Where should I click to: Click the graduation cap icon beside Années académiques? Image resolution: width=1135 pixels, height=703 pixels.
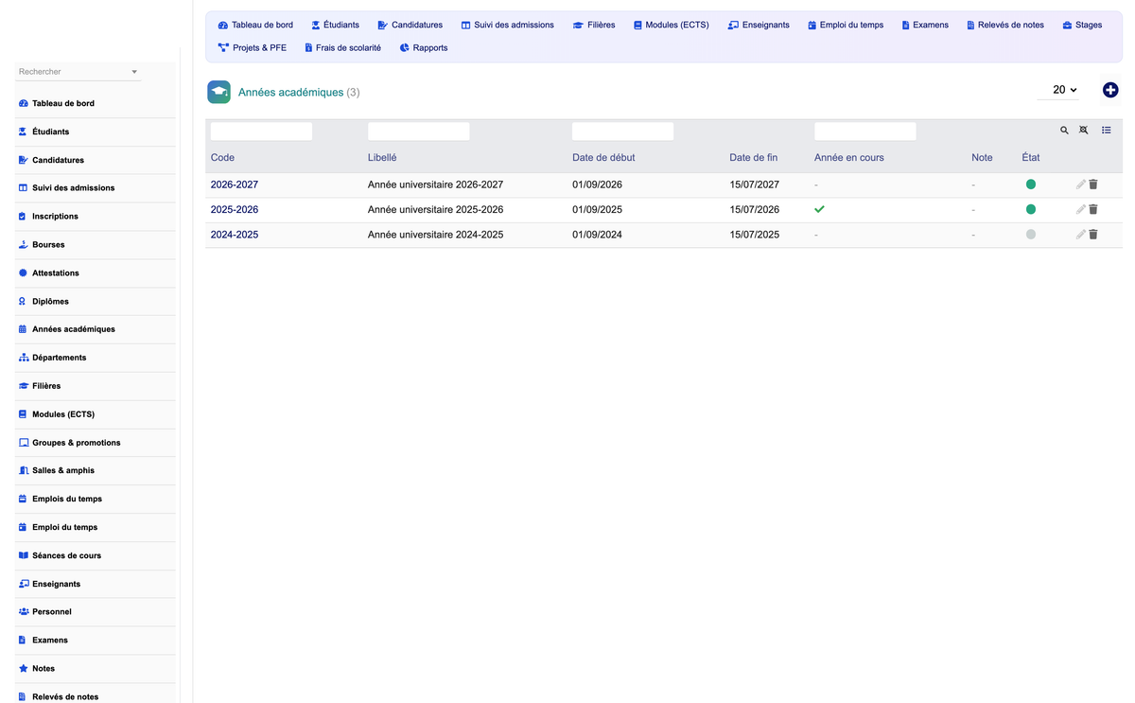[219, 92]
